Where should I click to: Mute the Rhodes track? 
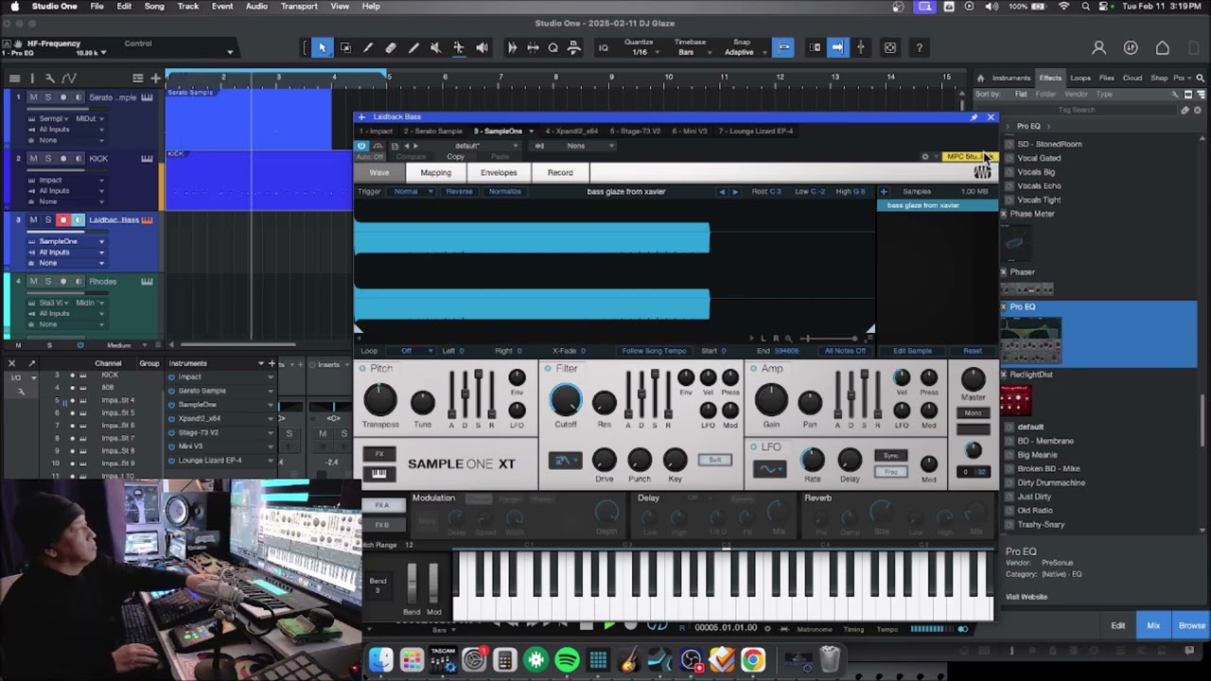coord(33,281)
